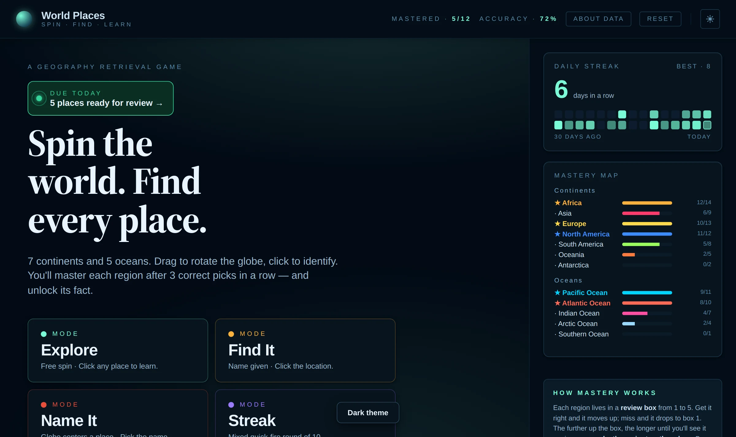Screen dimensions: 736x437
Task: Click the review box bold text
Action: [638, 408]
